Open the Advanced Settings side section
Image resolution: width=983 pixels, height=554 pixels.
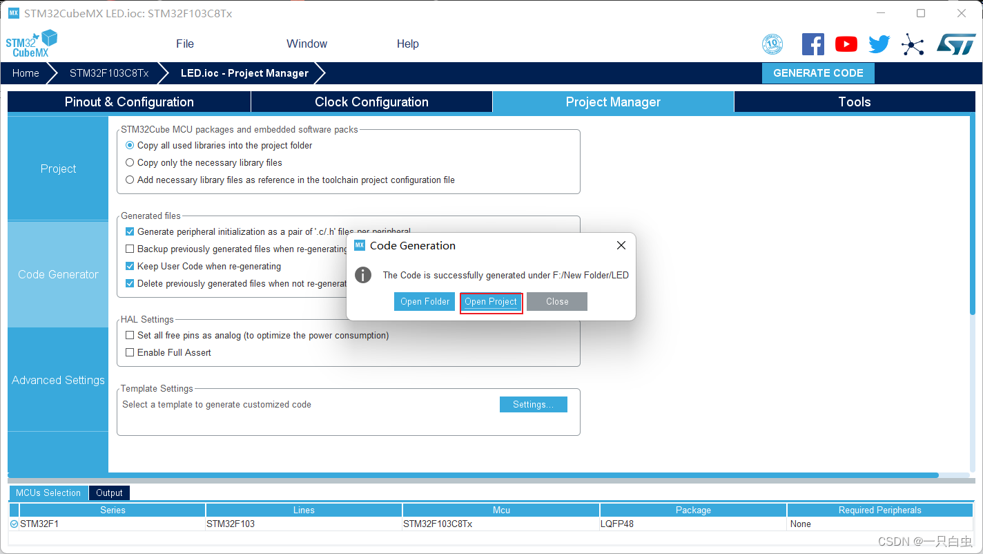[x=58, y=381]
